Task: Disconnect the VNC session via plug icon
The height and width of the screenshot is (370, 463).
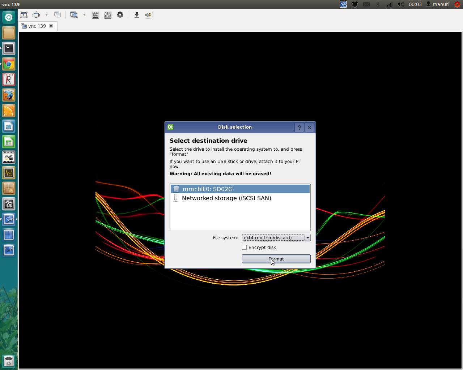Action: tap(148, 15)
